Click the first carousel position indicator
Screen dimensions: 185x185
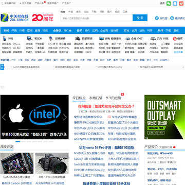(17, 142)
